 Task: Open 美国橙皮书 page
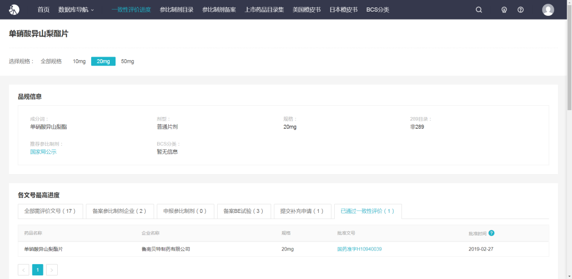pyautogui.click(x=307, y=10)
